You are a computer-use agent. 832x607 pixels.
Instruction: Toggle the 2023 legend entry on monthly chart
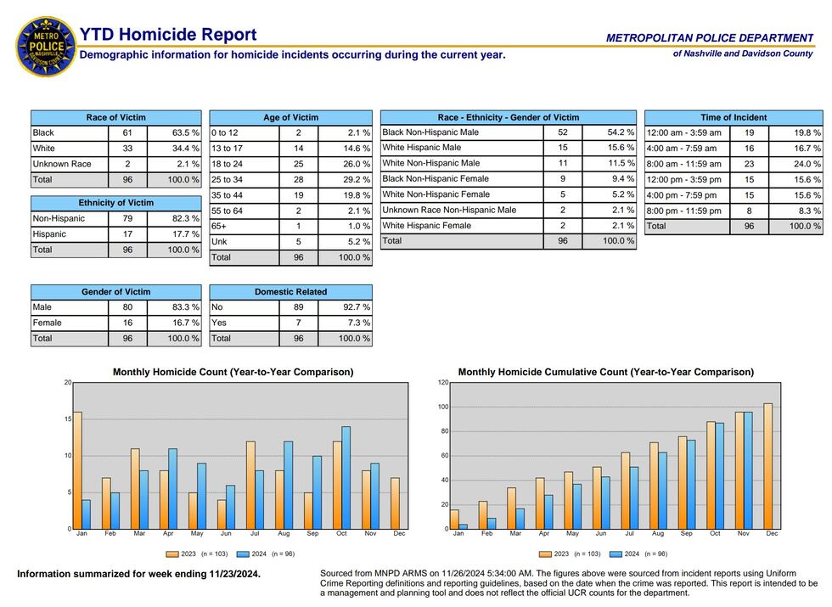(188, 553)
